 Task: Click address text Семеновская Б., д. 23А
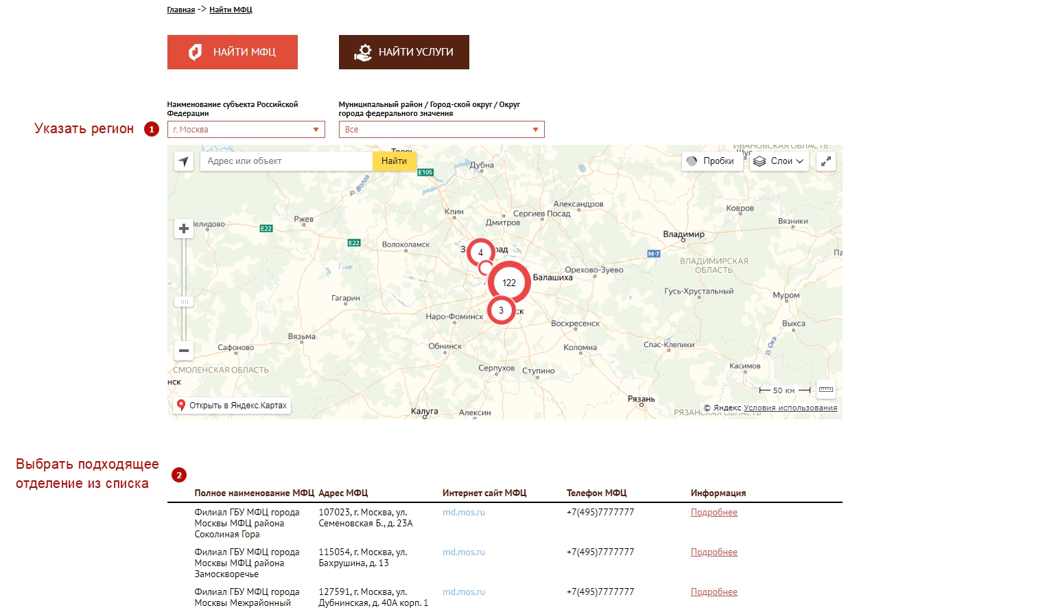pyautogui.click(x=366, y=524)
